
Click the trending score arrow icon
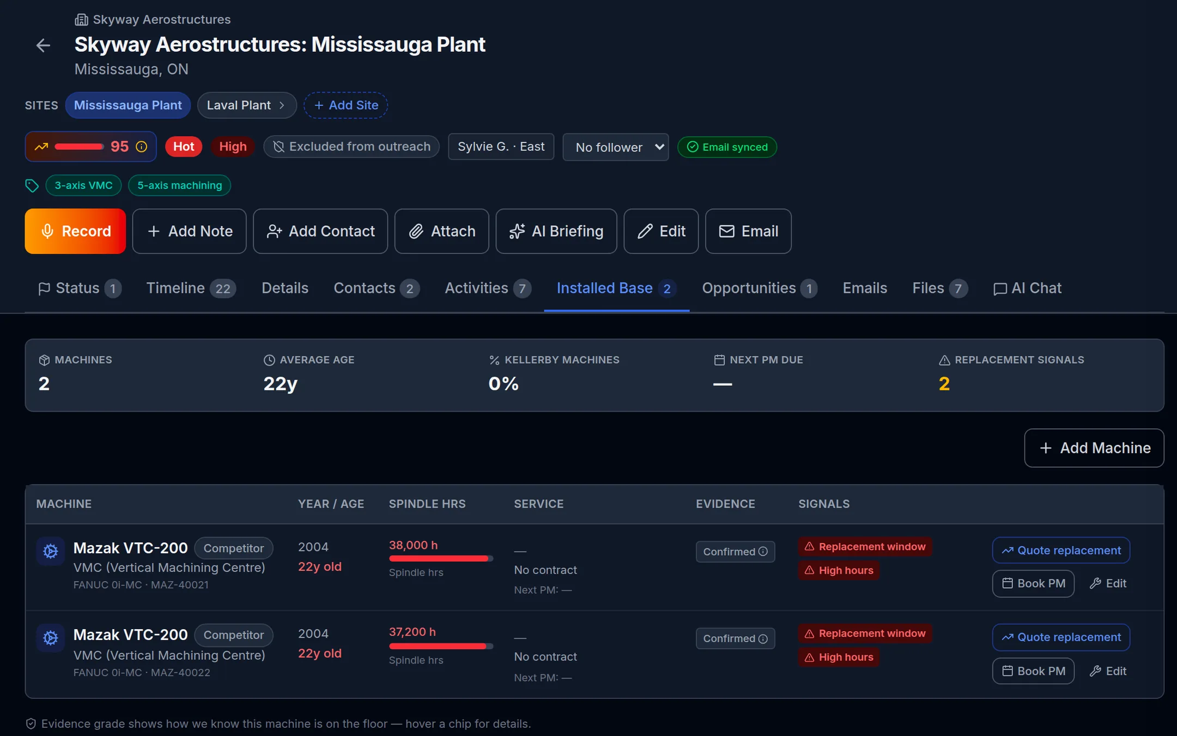[x=41, y=147]
